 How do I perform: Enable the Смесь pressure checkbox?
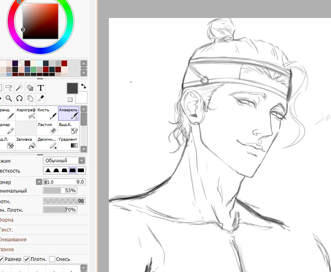coord(52,259)
